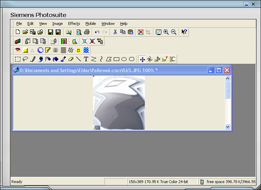
Task: Click the status bar phone icon
Action: (x=202, y=182)
